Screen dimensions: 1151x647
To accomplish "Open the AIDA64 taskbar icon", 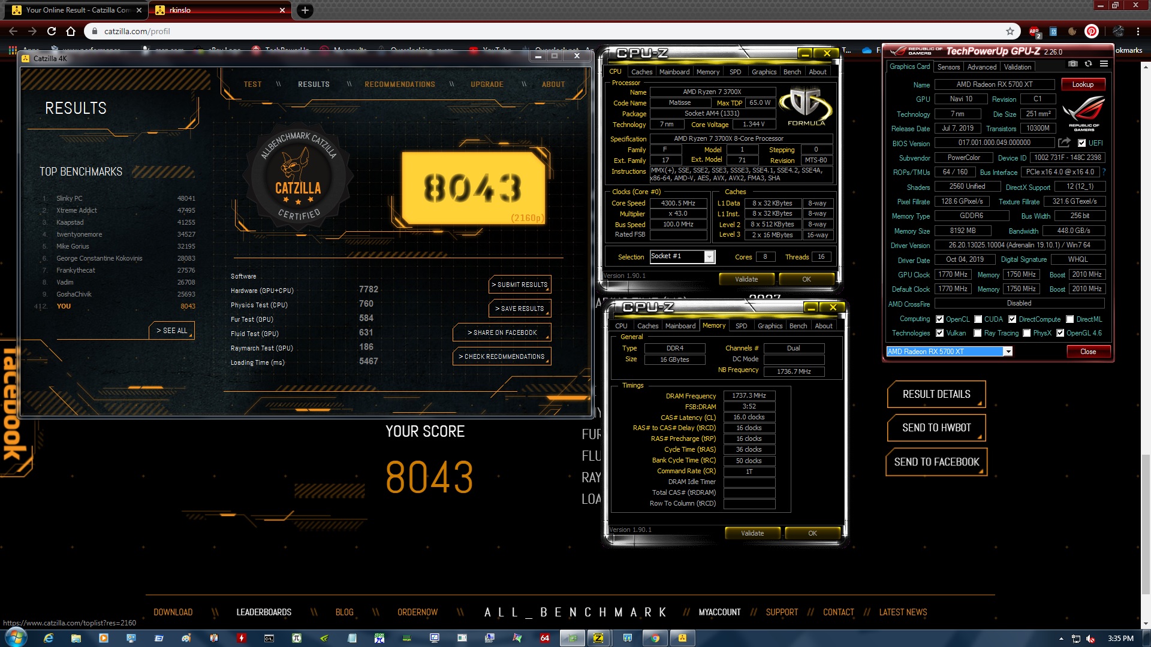I will click(x=545, y=638).
